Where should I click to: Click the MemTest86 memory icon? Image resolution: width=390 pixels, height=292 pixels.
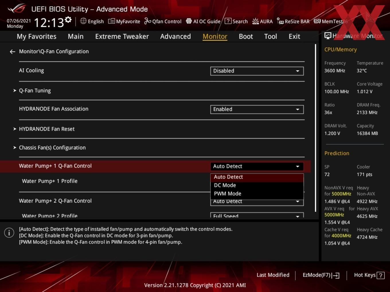point(317,21)
